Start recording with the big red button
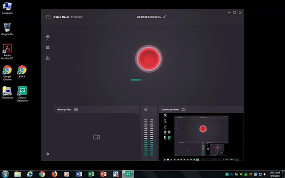This screenshot has height=178, width=285. tap(148, 58)
